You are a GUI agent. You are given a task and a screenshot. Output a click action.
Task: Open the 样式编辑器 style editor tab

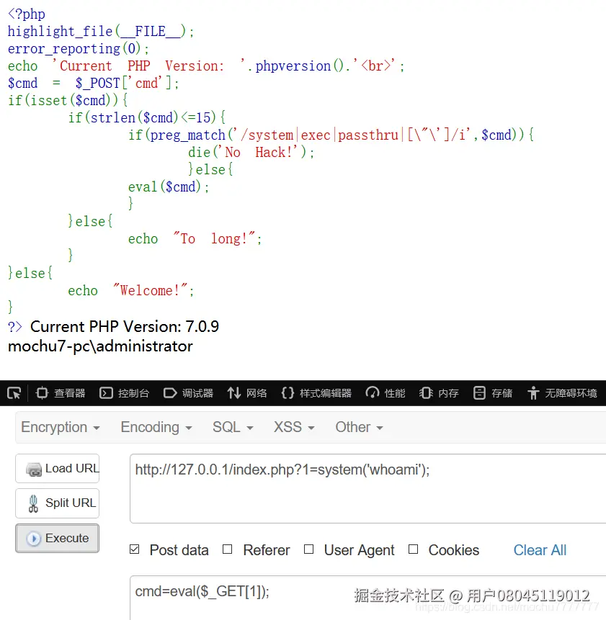(316, 393)
